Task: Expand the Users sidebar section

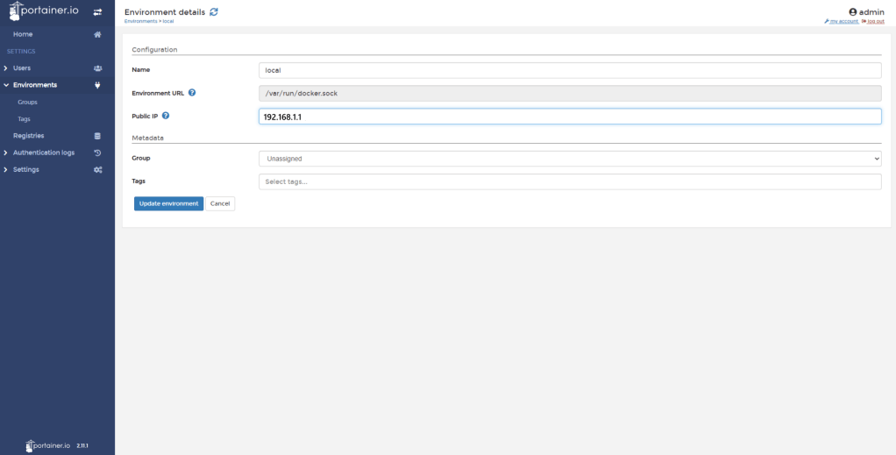Action: point(7,68)
